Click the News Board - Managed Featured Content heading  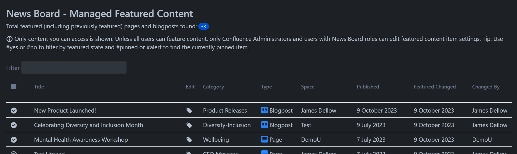[100, 14]
